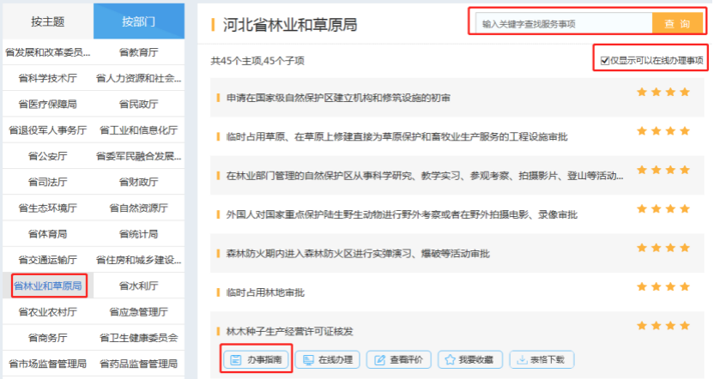714x379 pixels.
Task: Toggle 仅显示可以在线办理事项 checkbox
Action: click(x=606, y=61)
